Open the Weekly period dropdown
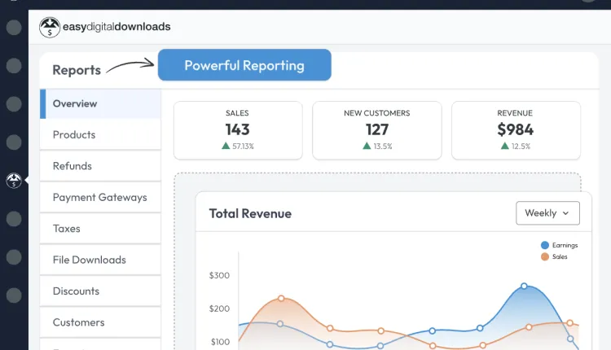Screen dimensions: 611x350 coord(547,213)
